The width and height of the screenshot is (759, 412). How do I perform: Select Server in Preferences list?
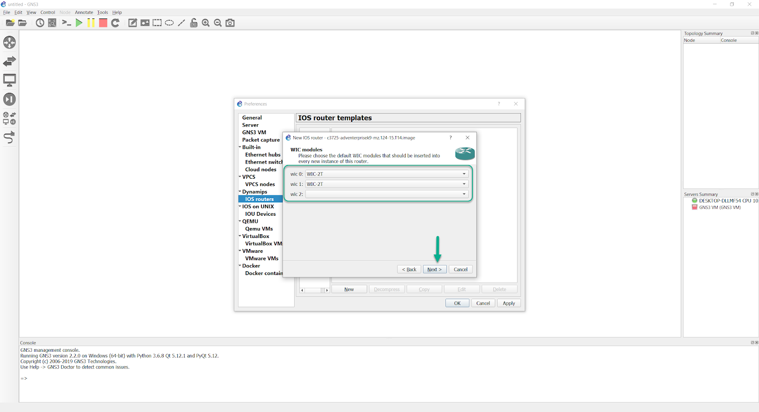pos(250,125)
